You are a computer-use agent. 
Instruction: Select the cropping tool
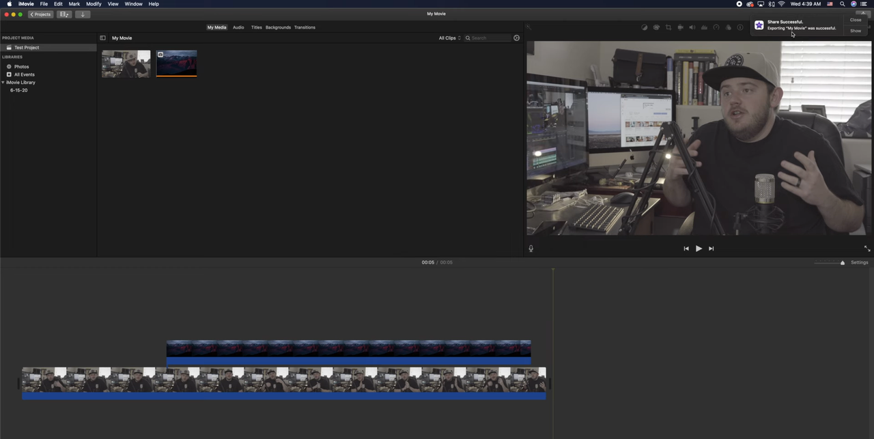(668, 27)
